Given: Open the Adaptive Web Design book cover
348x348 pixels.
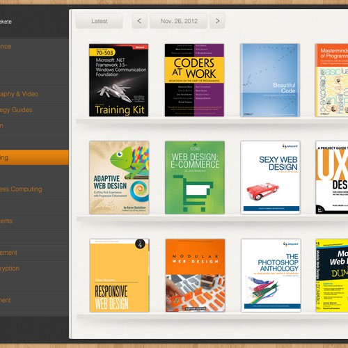Looking at the screenshot, I should point(119,177).
